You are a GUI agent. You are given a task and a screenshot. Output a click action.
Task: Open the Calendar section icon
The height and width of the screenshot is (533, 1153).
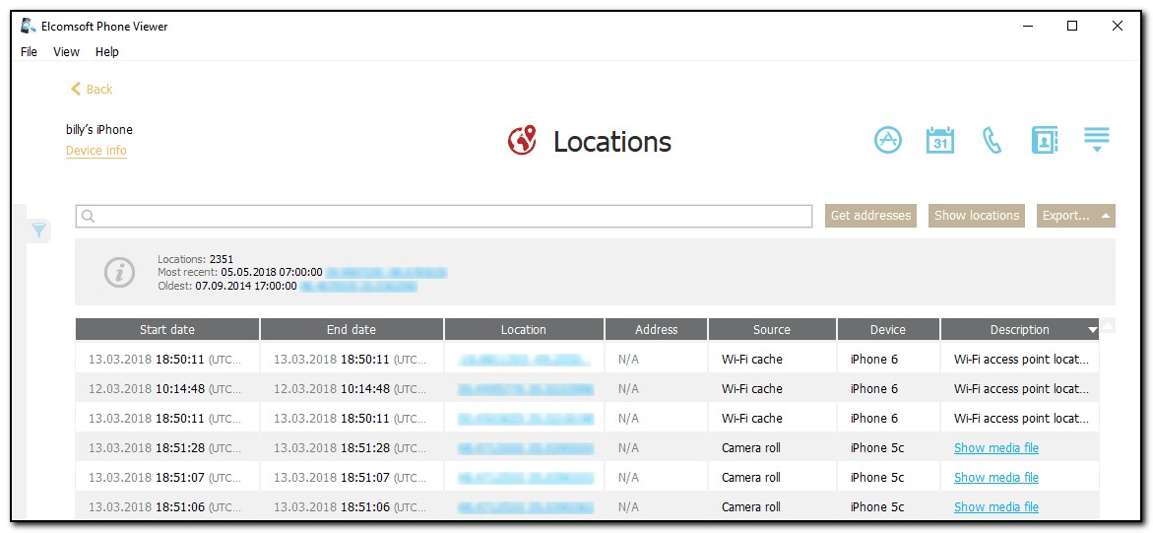(940, 140)
